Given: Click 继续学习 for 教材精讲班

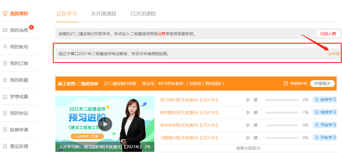Looking at the screenshot, I should tap(325, 112).
